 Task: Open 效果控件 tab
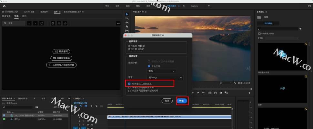(x=44, y=12)
